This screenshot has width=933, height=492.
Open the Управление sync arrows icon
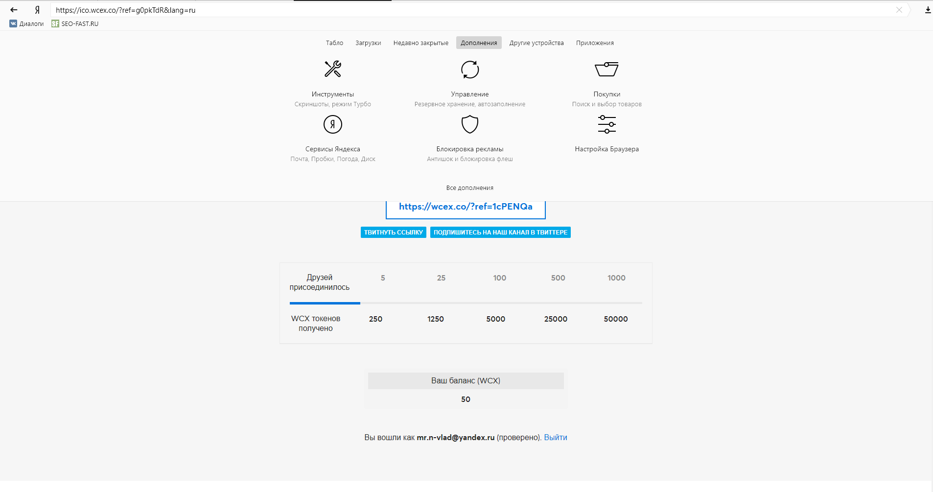(x=470, y=69)
